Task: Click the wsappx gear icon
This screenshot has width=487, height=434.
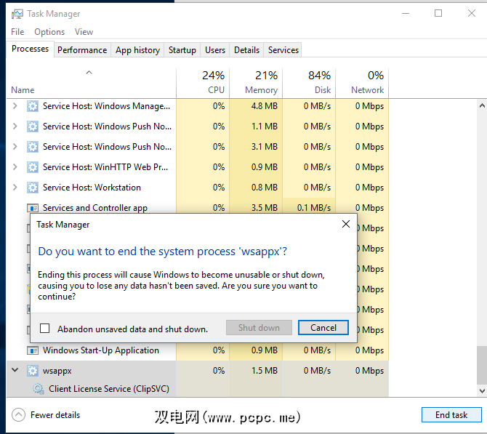Action: tap(33, 371)
